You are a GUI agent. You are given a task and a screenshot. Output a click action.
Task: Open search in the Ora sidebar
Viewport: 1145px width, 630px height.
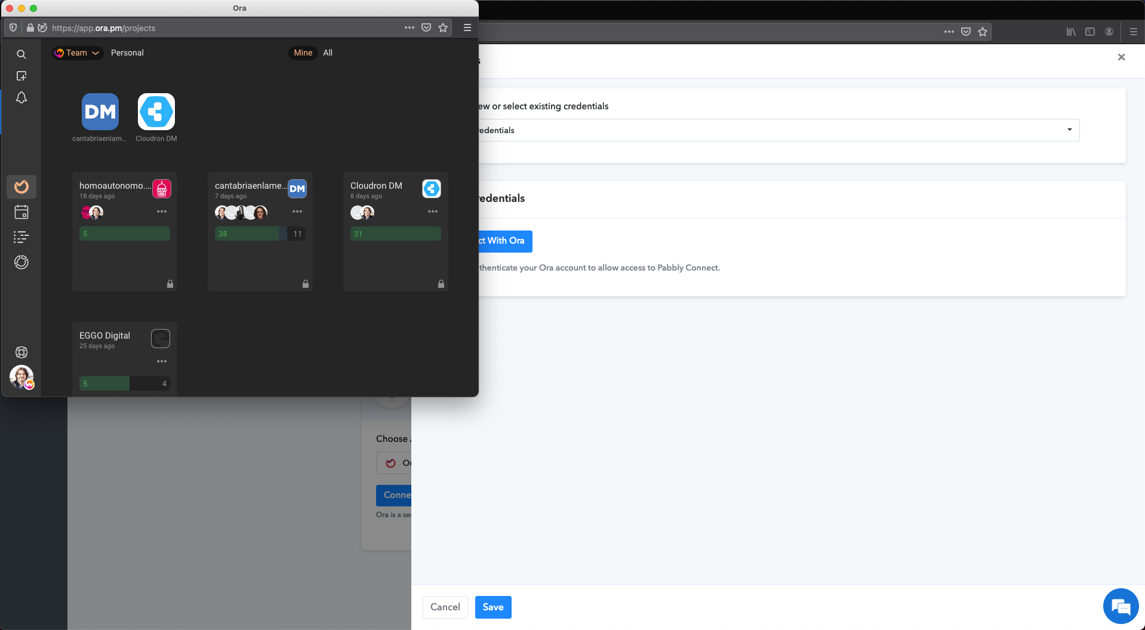21,54
